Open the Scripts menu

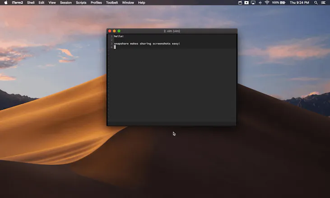[81, 3]
